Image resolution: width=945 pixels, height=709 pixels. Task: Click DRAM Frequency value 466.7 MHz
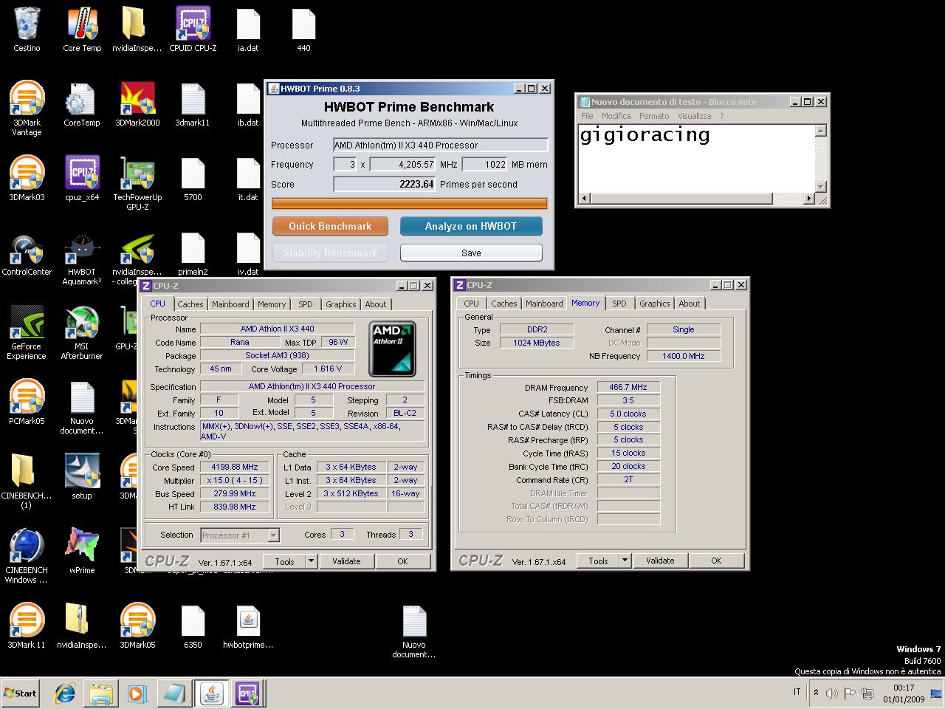point(628,387)
